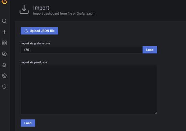The height and width of the screenshot is (131, 186).
Task: Click the 'Import via grafana.com' label
Action: click(x=35, y=43)
